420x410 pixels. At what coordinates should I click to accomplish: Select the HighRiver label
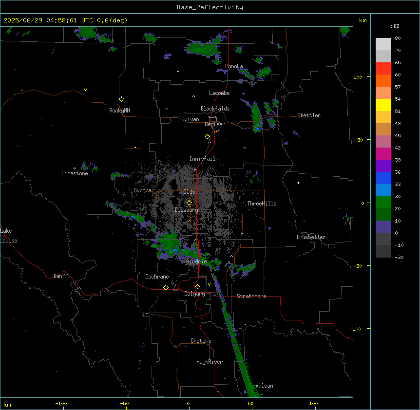pyautogui.click(x=210, y=362)
